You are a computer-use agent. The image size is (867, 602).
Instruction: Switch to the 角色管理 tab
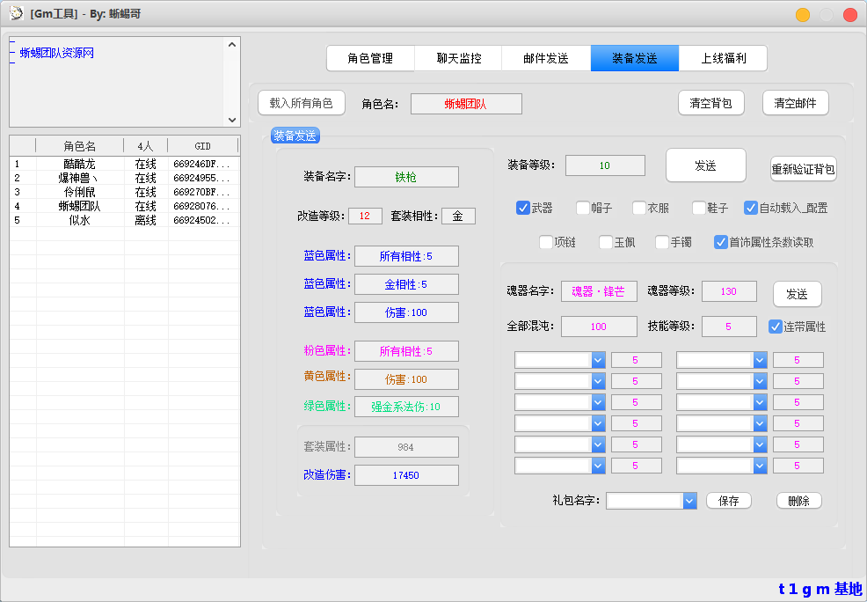(370, 58)
